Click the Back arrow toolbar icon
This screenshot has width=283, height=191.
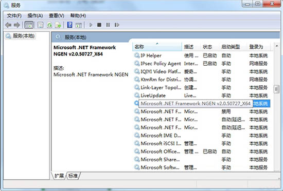8,25
